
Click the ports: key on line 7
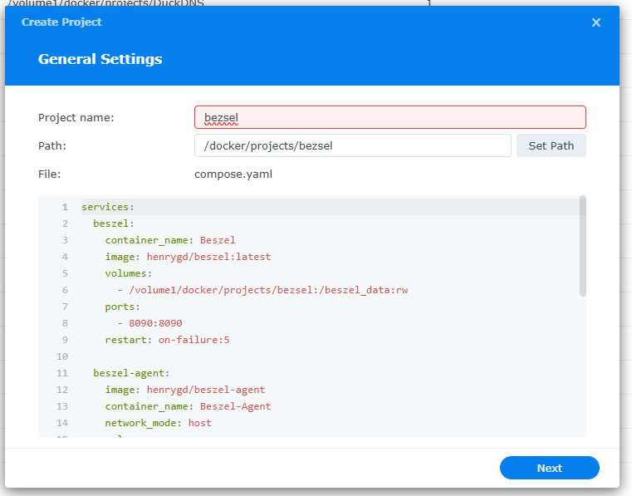point(122,307)
